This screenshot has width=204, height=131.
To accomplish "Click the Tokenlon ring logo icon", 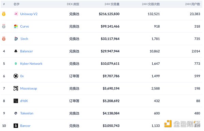I will click(x=16, y=113).
